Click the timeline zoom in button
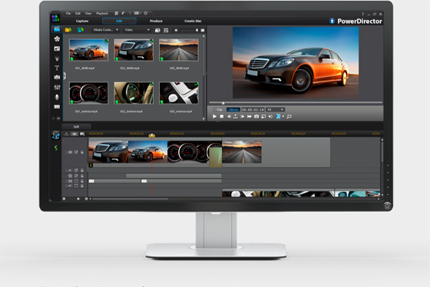This screenshot has height=287, width=430. click(x=86, y=199)
